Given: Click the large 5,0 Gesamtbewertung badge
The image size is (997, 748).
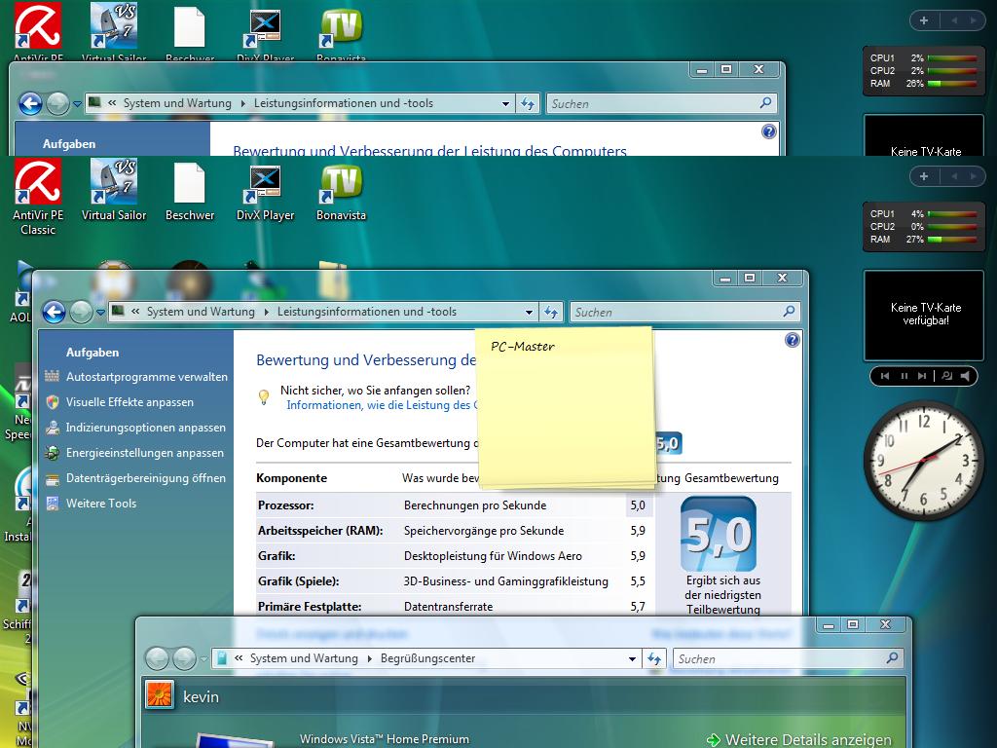Looking at the screenshot, I should 719,534.
